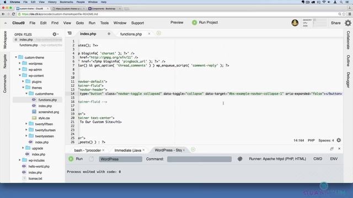Viewport: 353px width, 198px height.
Task: Expand the plugins folder
Action: 23,81
